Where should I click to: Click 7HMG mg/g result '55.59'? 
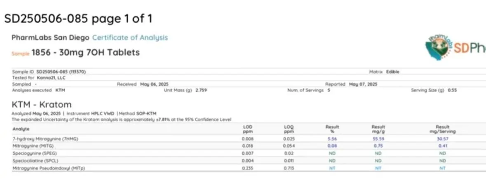click(x=378, y=139)
